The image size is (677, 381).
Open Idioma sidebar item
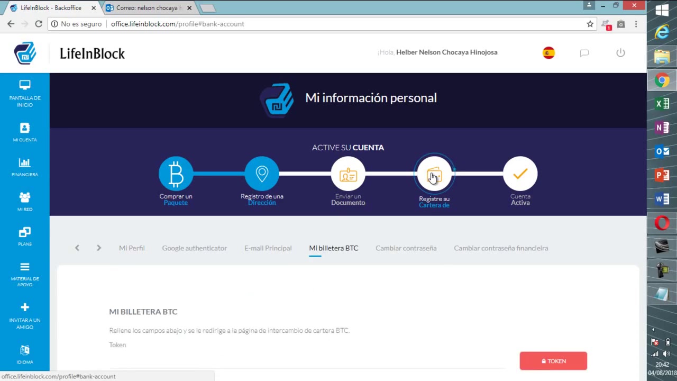25,355
